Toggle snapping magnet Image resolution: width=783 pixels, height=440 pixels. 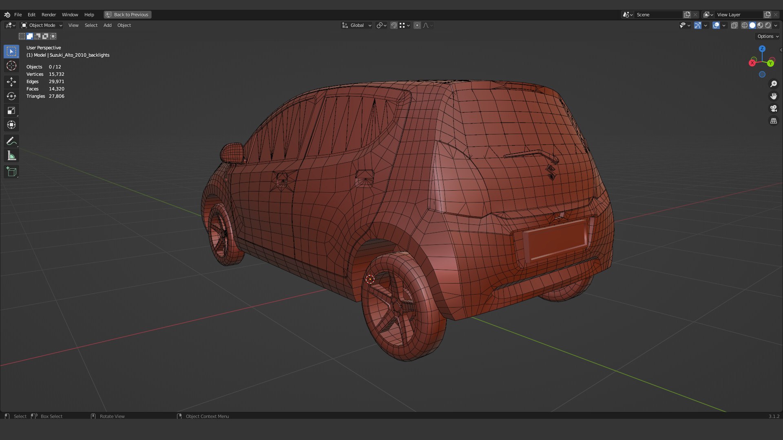point(394,25)
